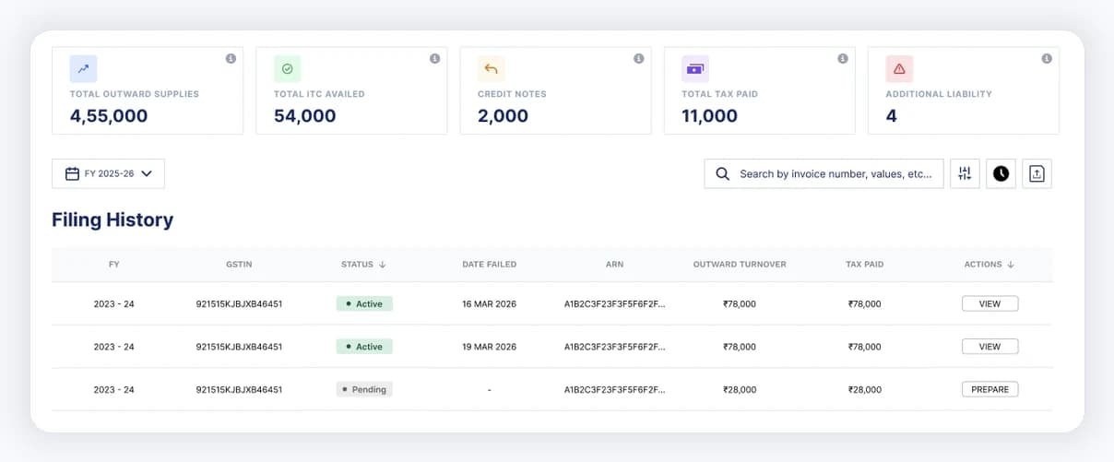Click ARN value in the 16 MAR 2026 row

pyautogui.click(x=614, y=304)
